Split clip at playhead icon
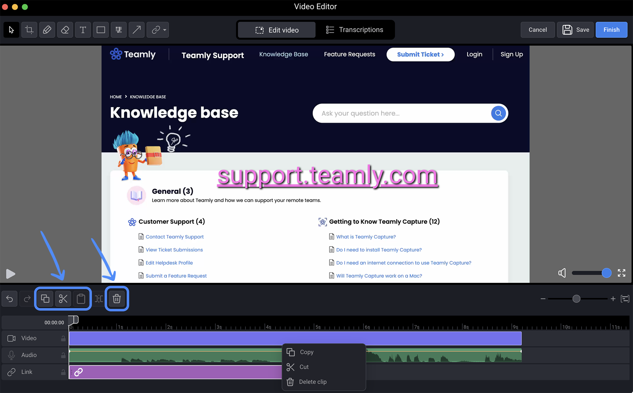Image resolution: width=633 pixels, height=393 pixels. click(99, 299)
